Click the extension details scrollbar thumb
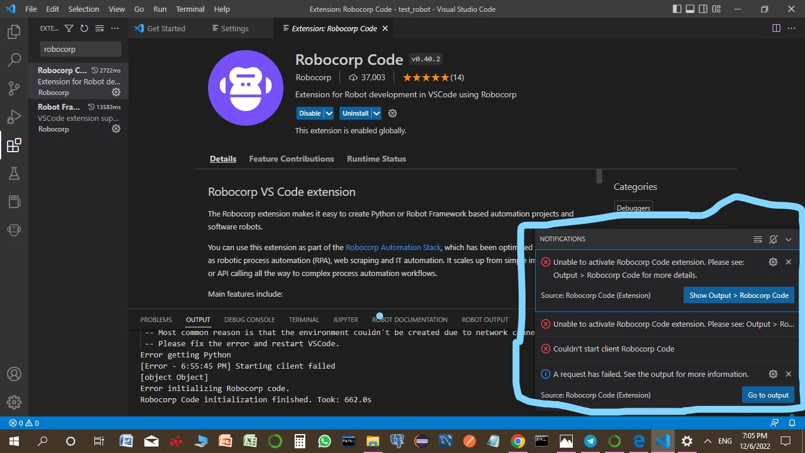This screenshot has height=453, width=805. (x=599, y=176)
